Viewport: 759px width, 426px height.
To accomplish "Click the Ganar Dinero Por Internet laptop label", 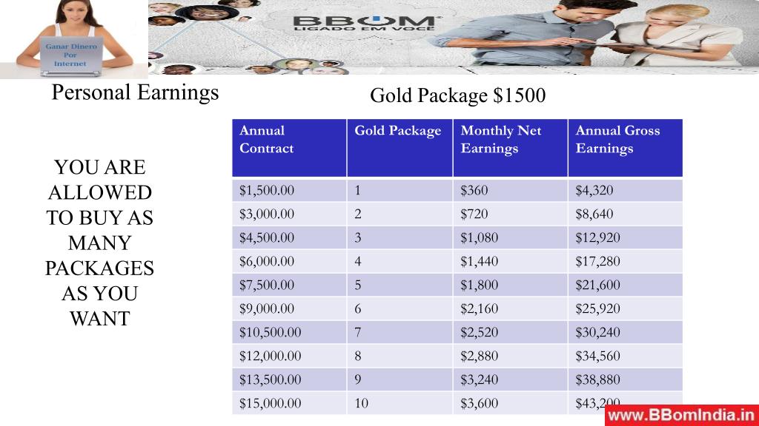I will click(70, 55).
